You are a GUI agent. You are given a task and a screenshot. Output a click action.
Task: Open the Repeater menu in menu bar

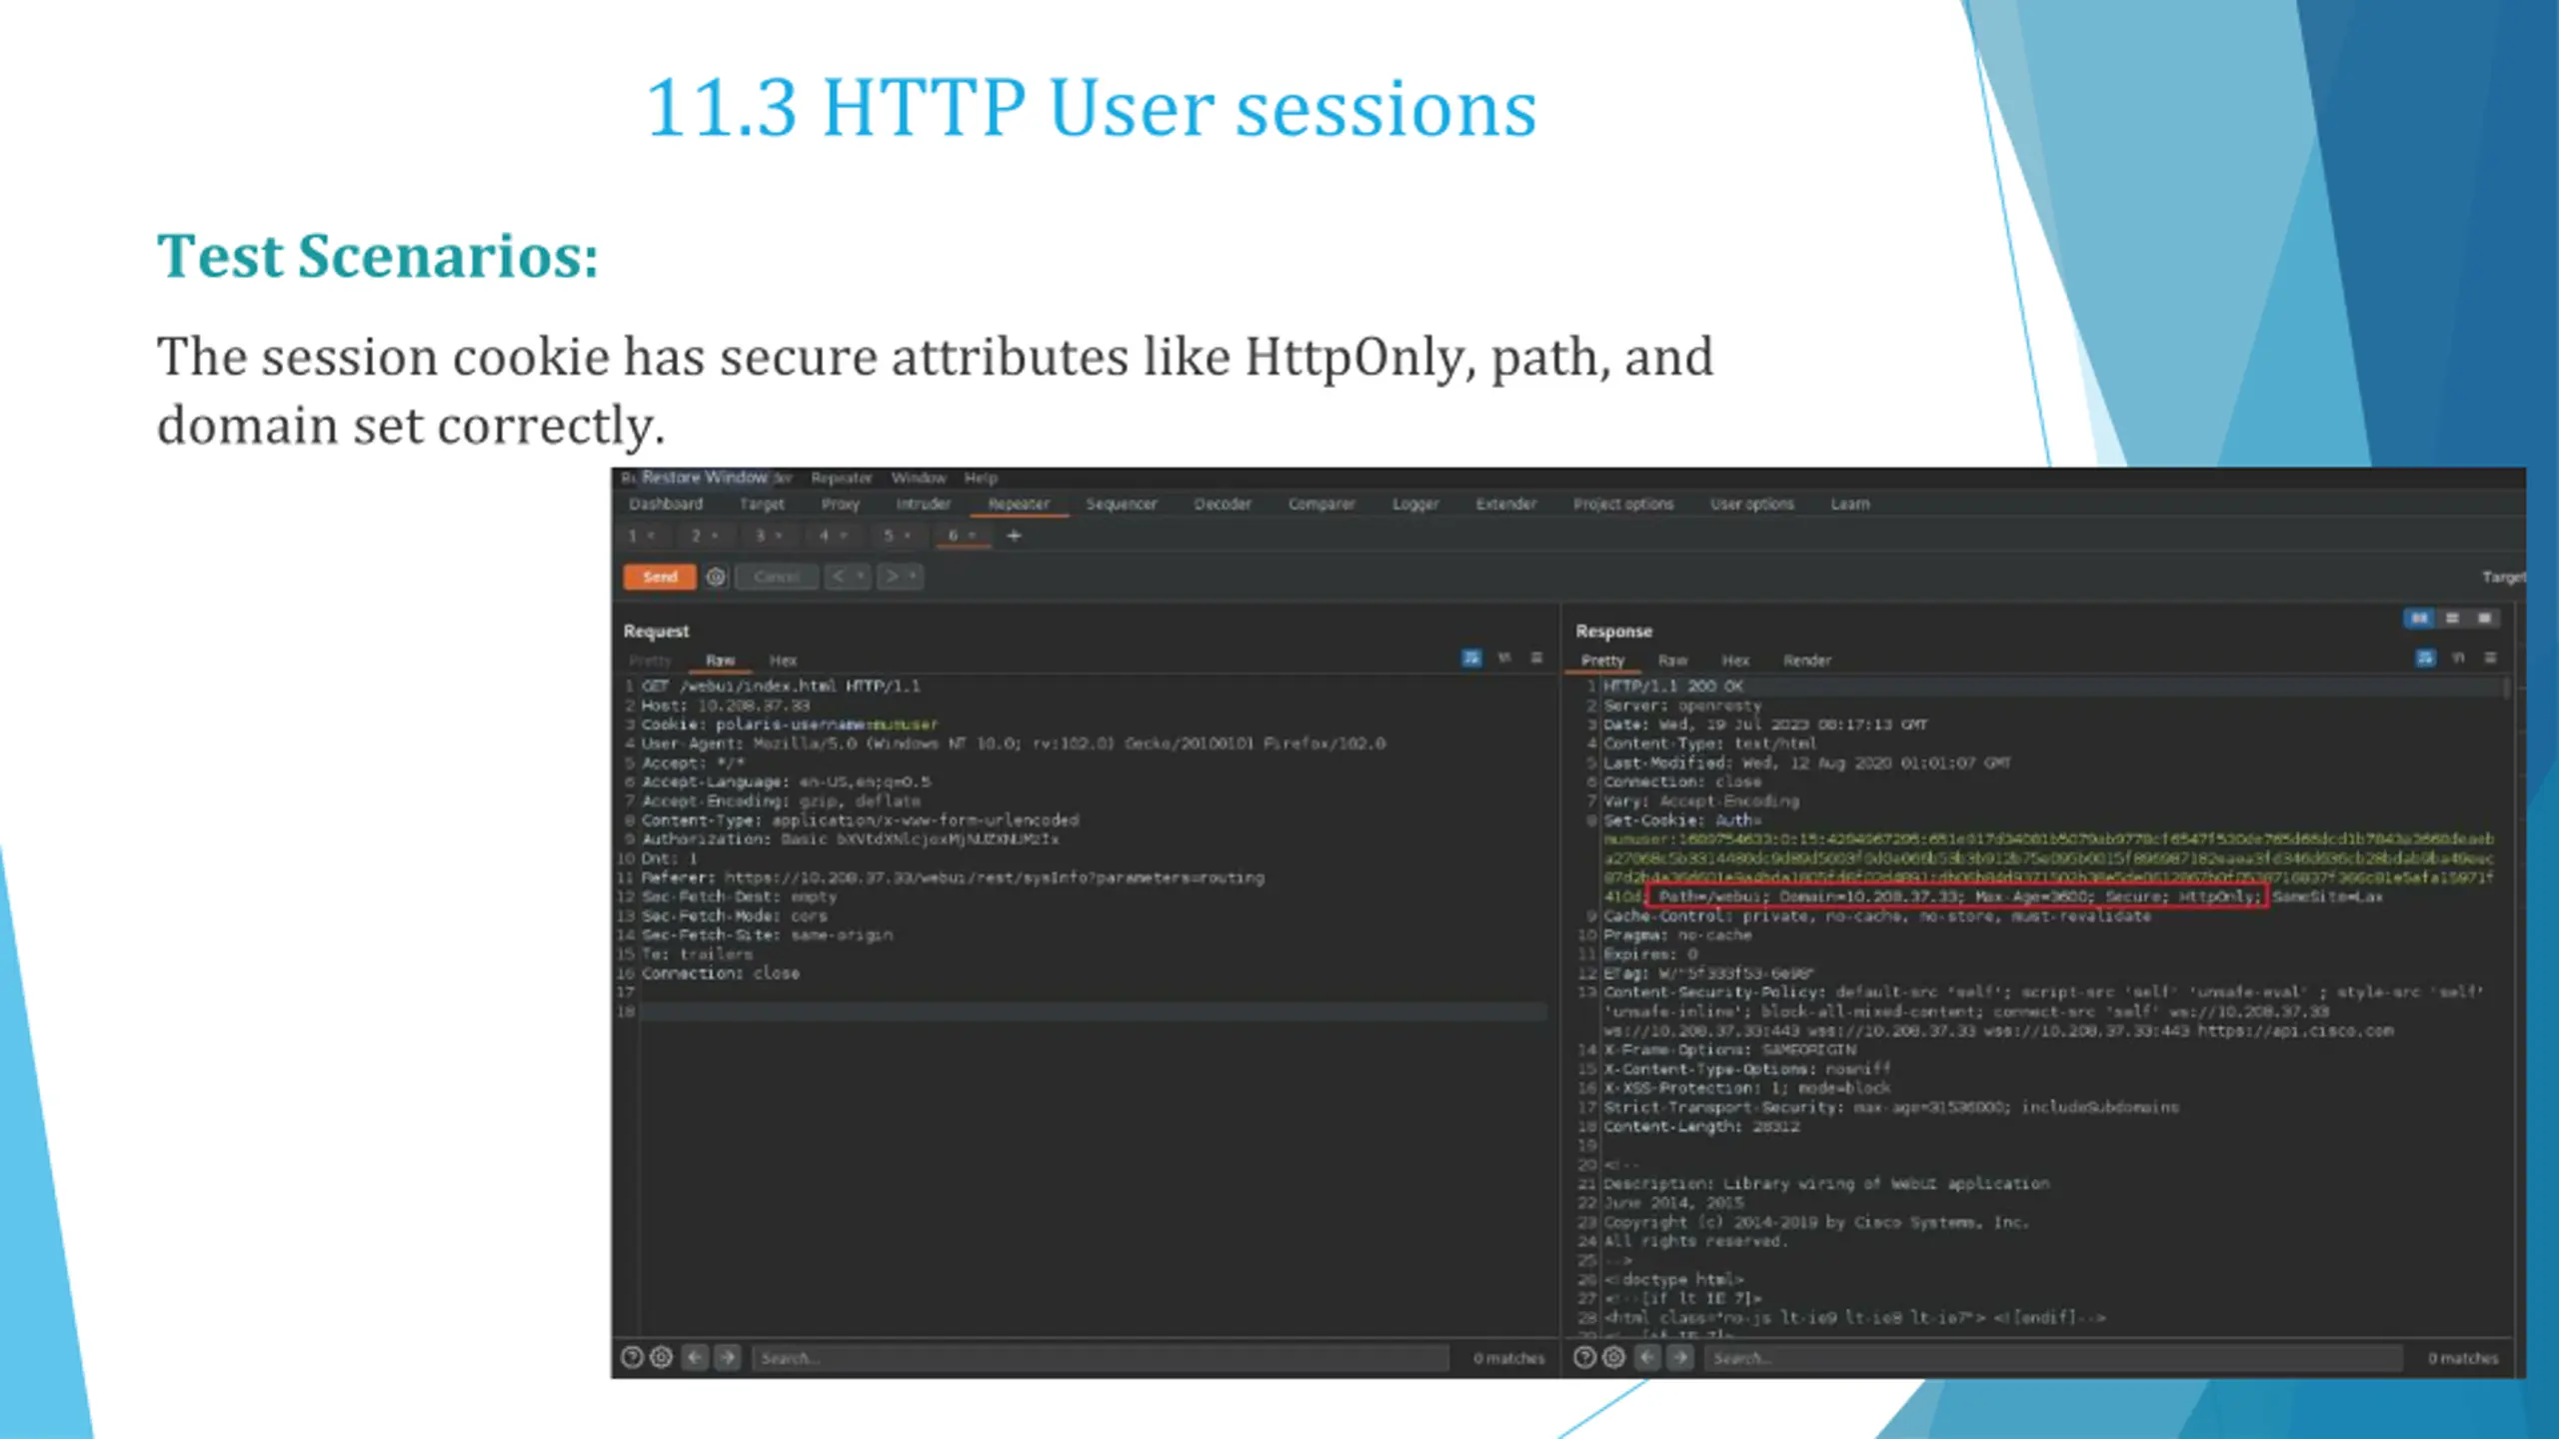[x=842, y=478]
